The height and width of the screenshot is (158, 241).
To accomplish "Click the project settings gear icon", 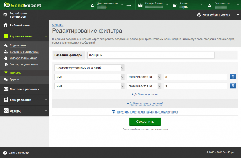I will [199, 15].
